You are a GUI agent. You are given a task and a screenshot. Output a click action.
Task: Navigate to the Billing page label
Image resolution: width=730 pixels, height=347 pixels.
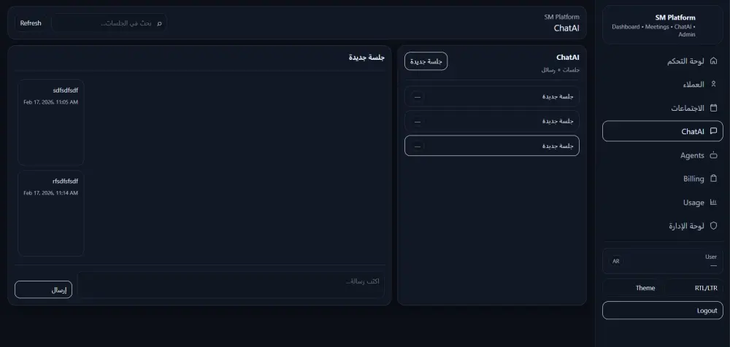(x=693, y=179)
